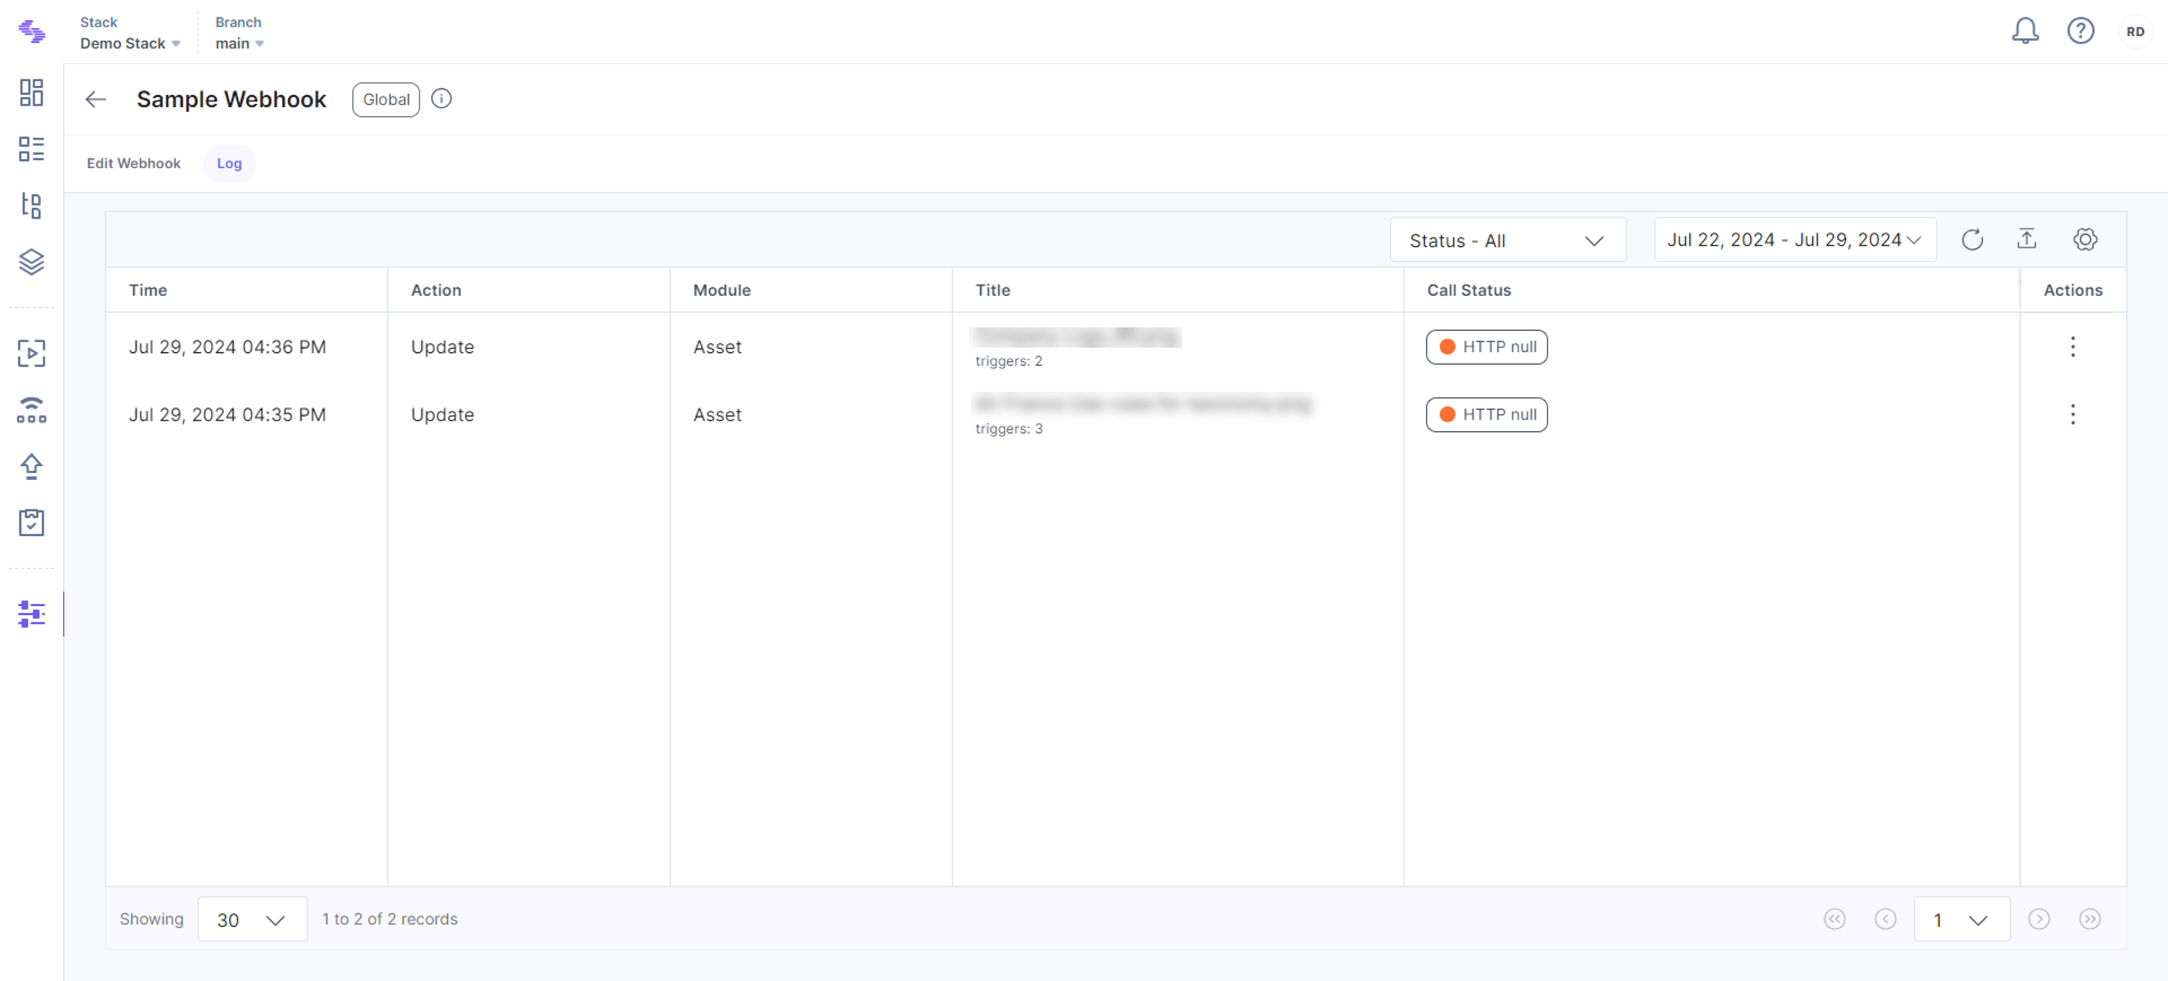Open the RD user profile avatar
Screen dimensions: 2168x981
[x=2135, y=32]
